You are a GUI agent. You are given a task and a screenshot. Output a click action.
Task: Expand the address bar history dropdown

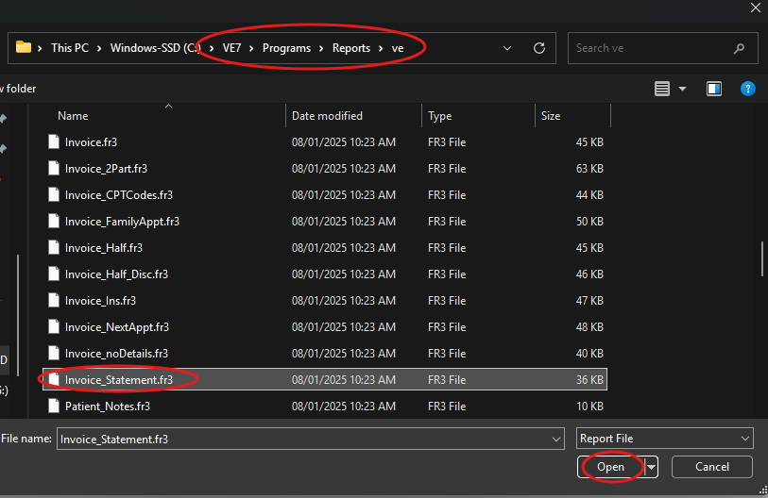(508, 48)
